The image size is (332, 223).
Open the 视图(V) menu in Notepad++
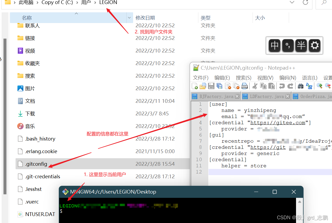[x=265, y=78]
